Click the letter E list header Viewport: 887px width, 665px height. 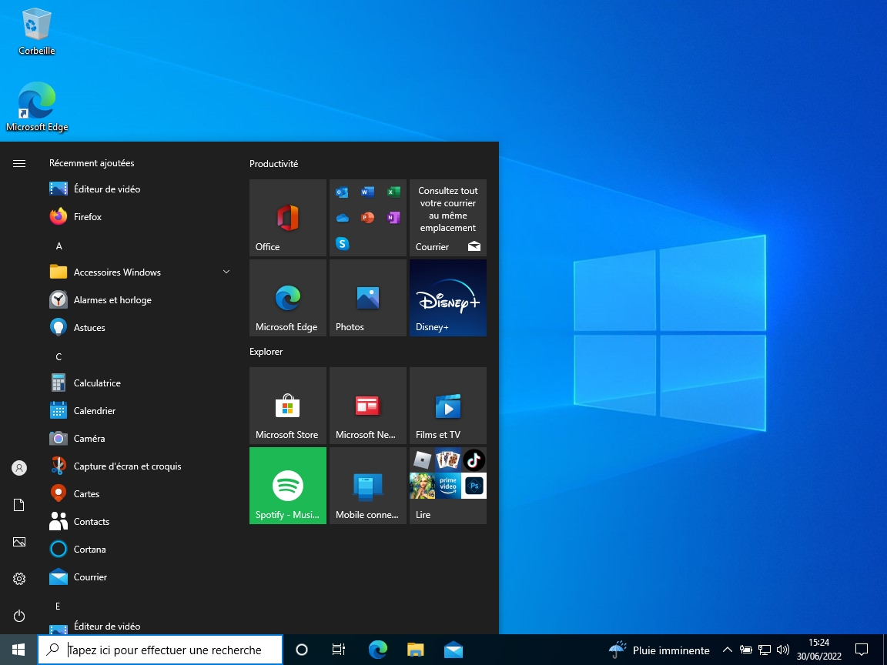click(58, 607)
